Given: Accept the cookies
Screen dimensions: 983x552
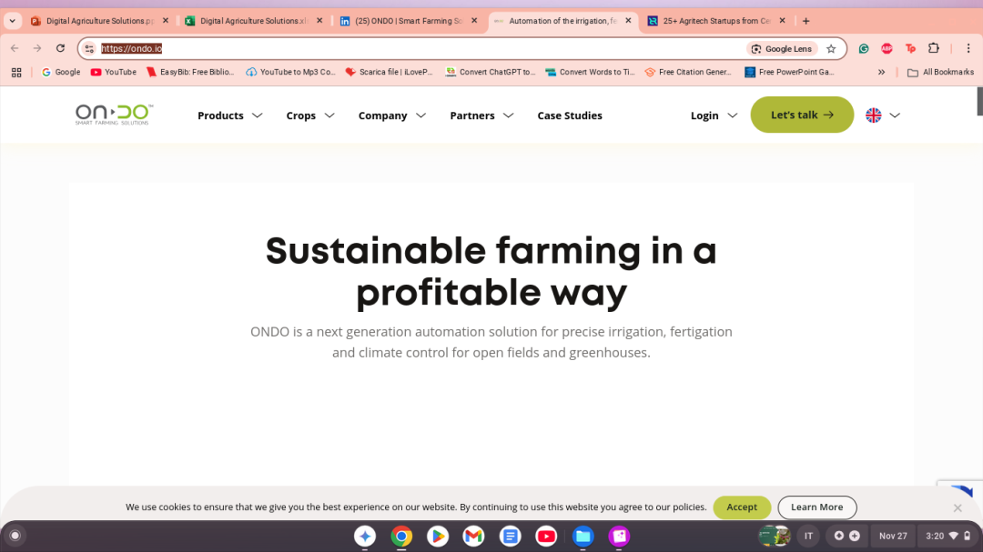Looking at the screenshot, I should tap(742, 507).
